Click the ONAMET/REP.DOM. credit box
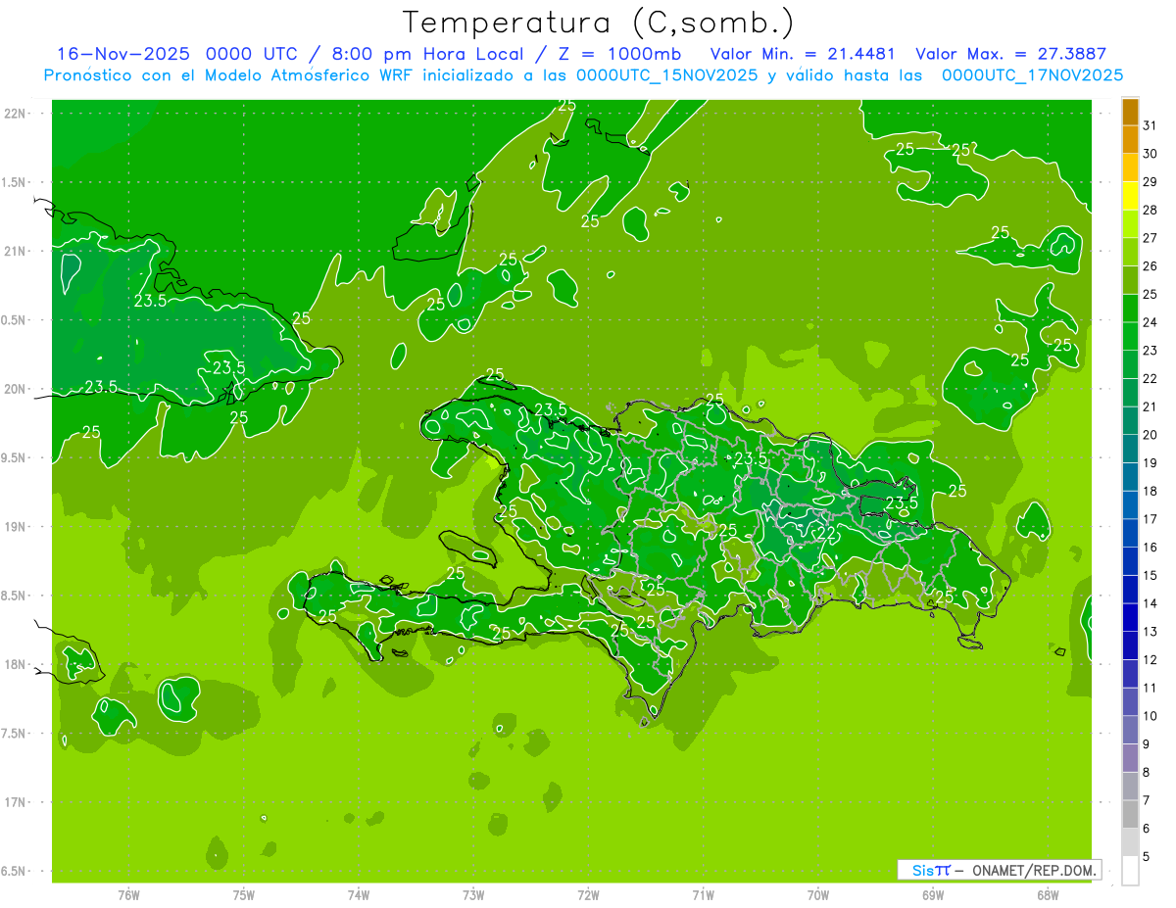The image size is (1176, 908). coord(999,870)
